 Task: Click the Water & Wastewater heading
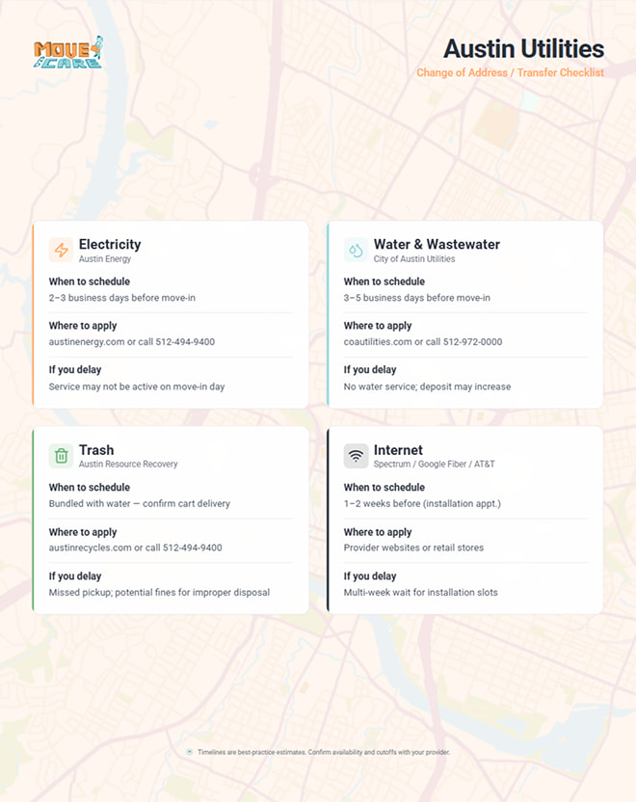point(437,245)
